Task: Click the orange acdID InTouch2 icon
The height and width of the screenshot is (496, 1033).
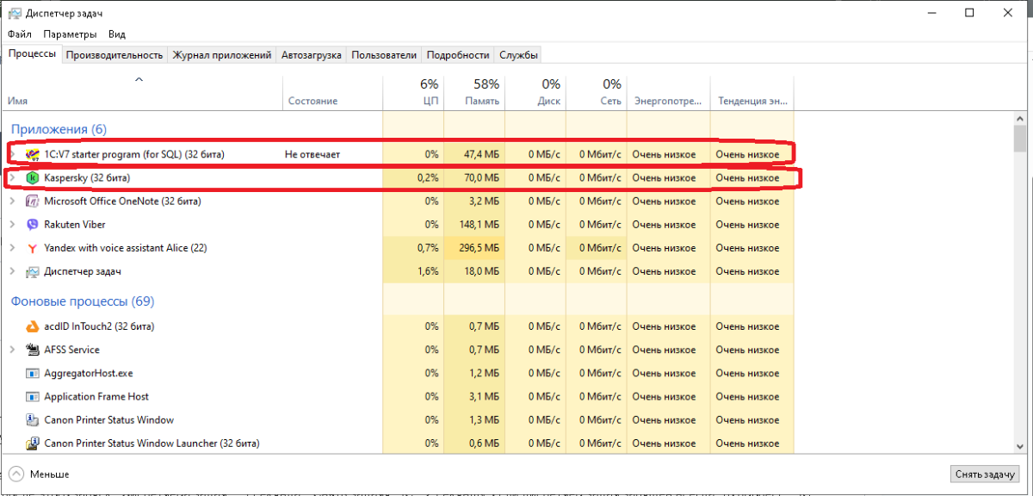Action: [33, 327]
